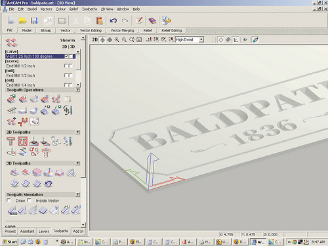The width and height of the screenshot is (328, 246).
Task: Open the Vectors menu
Action: pyautogui.click(x=46, y=9)
